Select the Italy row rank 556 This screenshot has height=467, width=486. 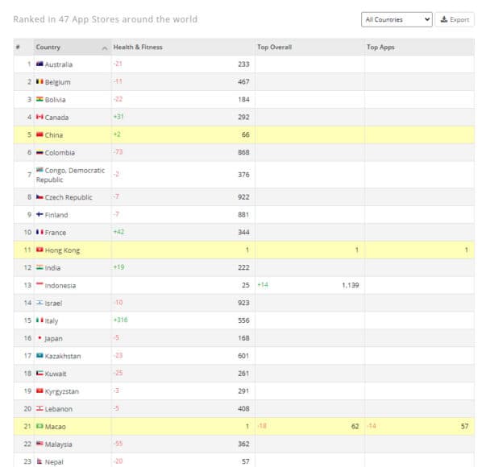coord(243,320)
